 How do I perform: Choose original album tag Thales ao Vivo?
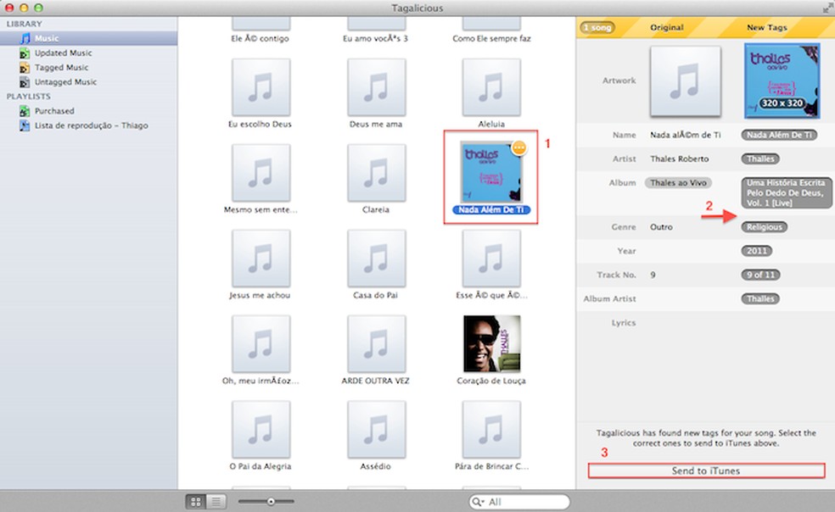pyautogui.click(x=678, y=182)
